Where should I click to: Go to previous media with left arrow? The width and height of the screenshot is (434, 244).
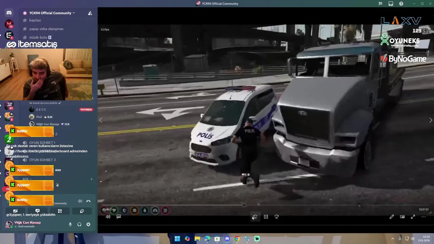pos(100,120)
